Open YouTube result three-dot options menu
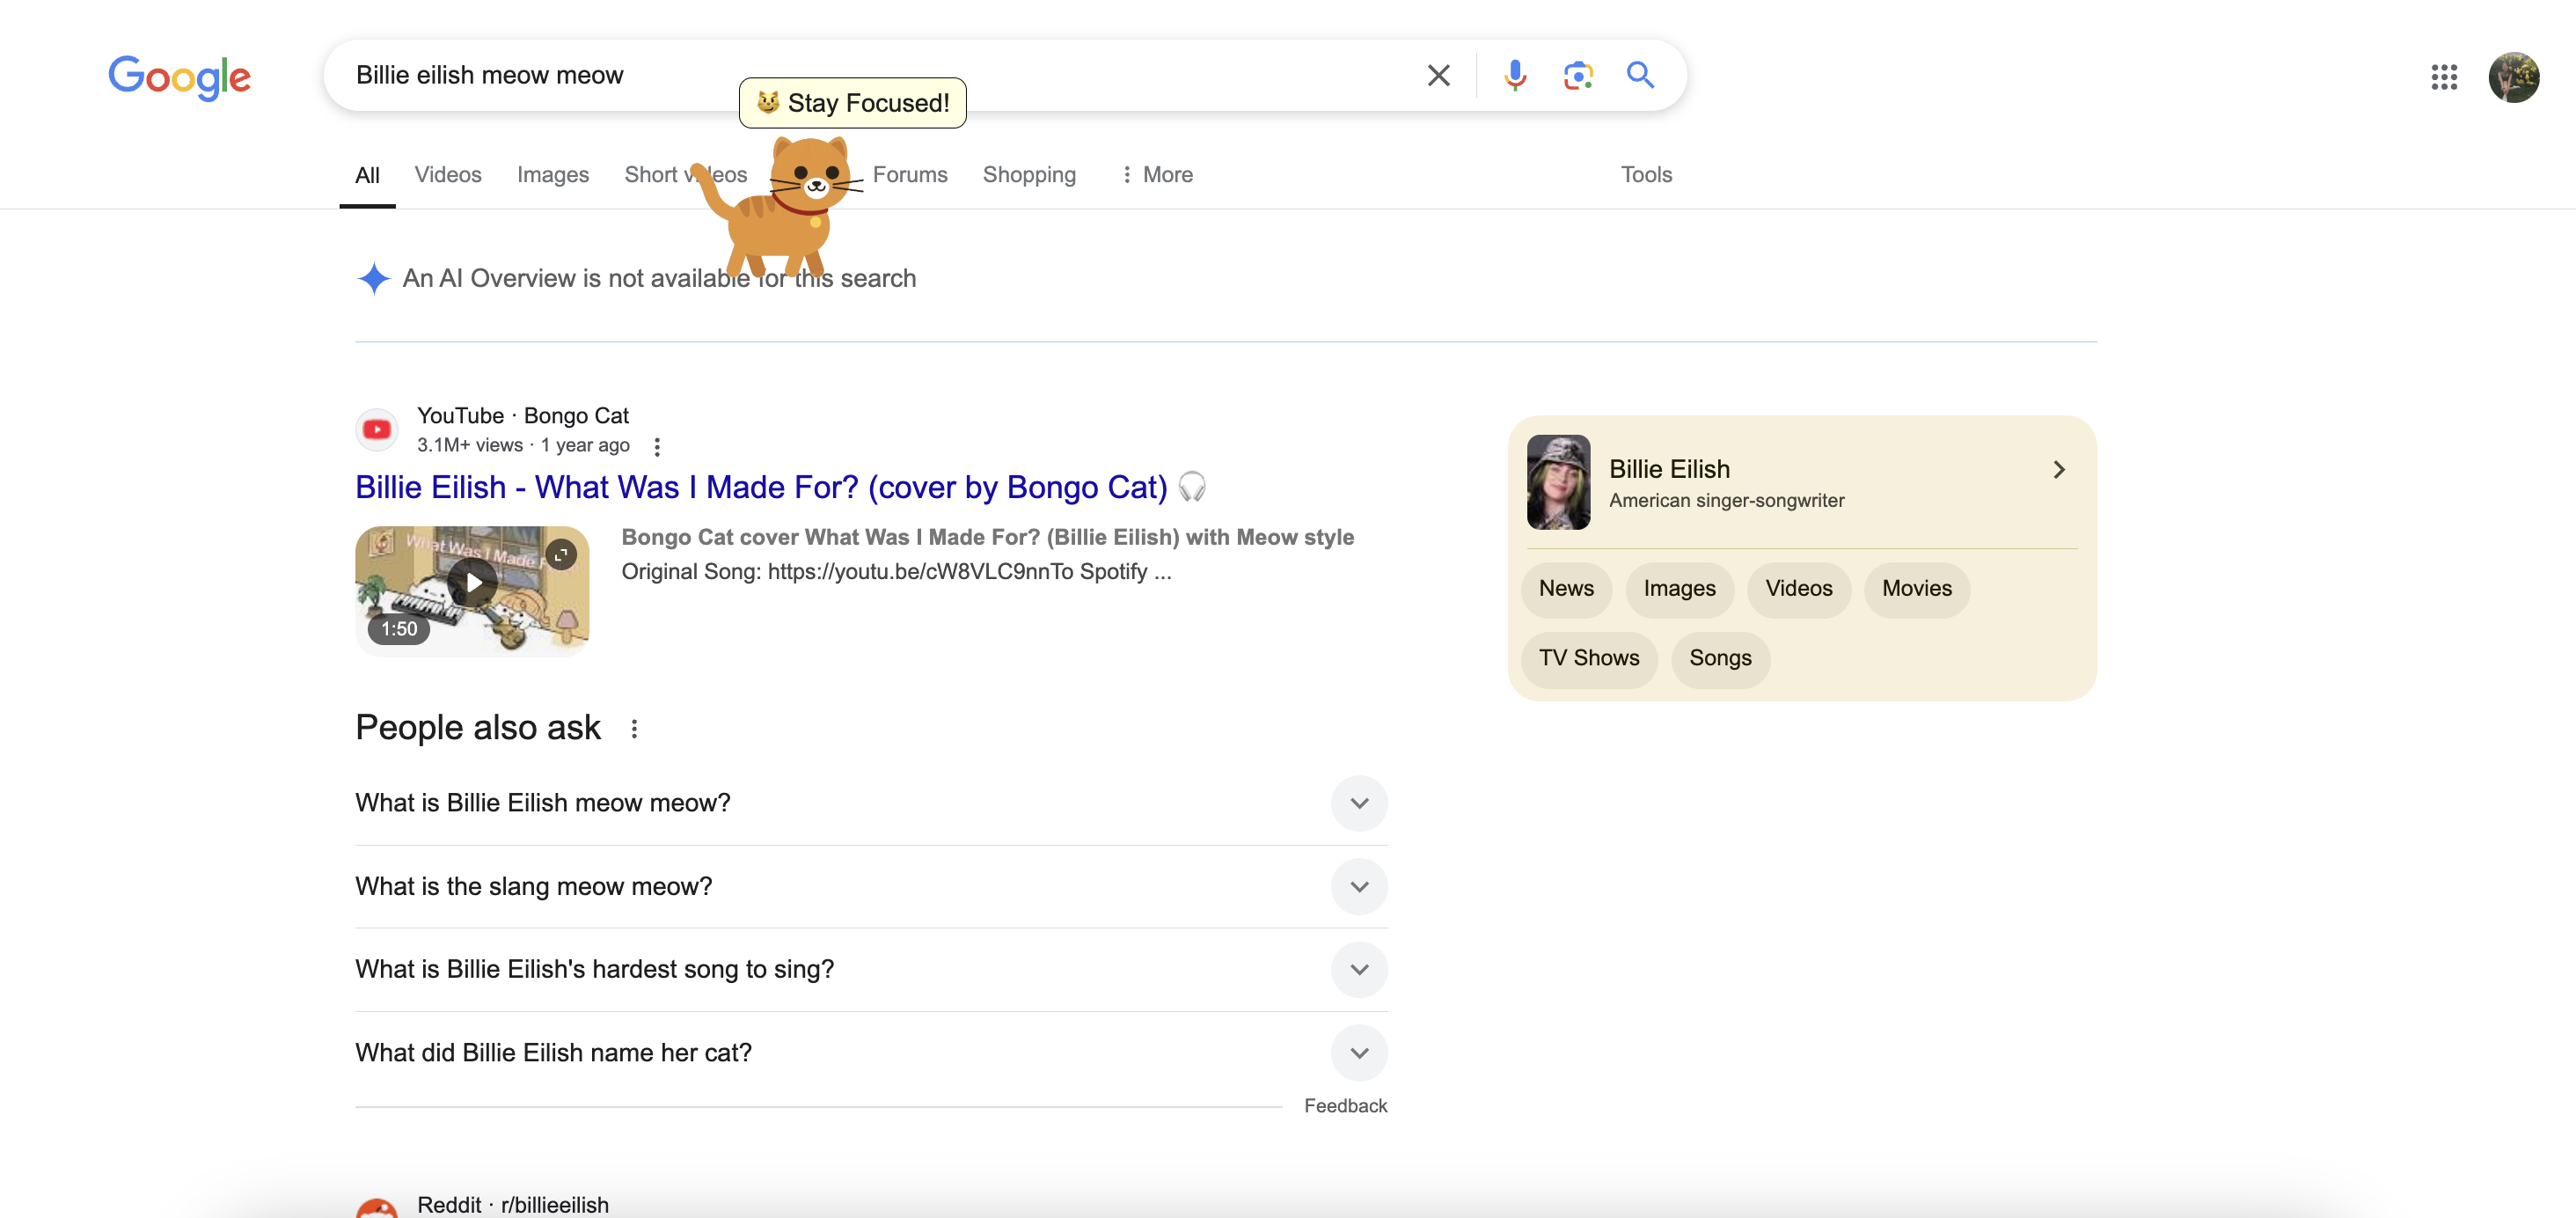The width and height of the screenshot is (2576, 1218). [657, 446]
